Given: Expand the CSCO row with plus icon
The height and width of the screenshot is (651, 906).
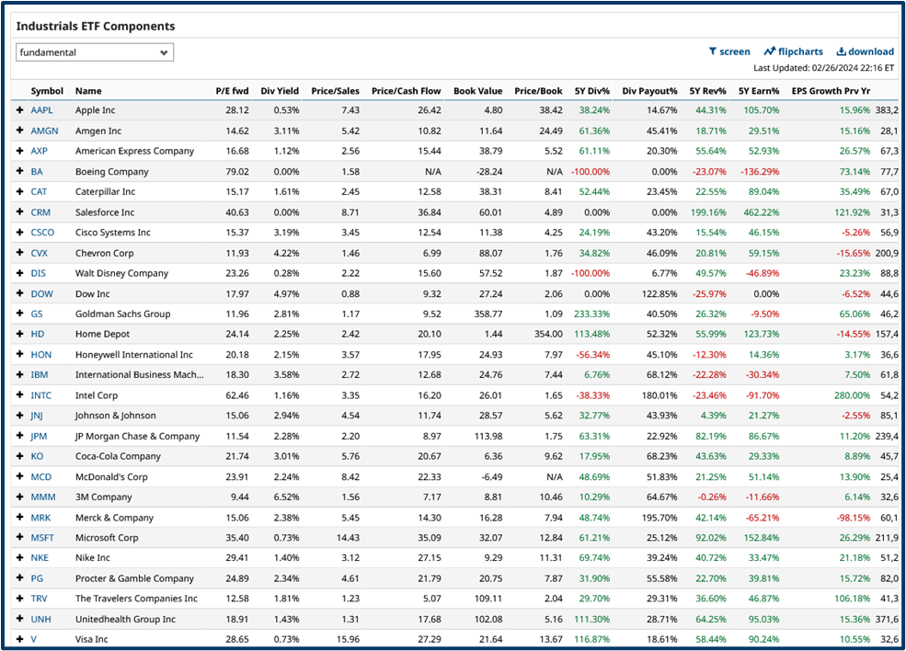Looking at the screenshot, I should point(19,233).
